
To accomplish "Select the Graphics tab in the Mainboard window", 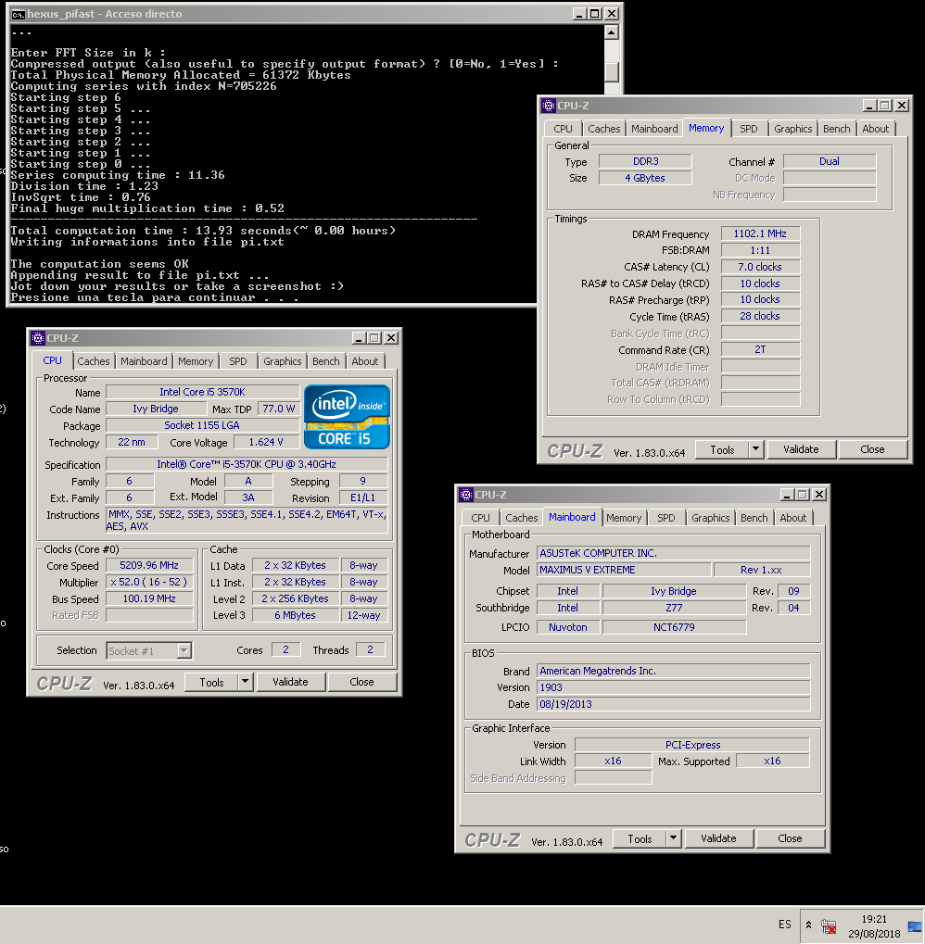I will tap(711, 518).
